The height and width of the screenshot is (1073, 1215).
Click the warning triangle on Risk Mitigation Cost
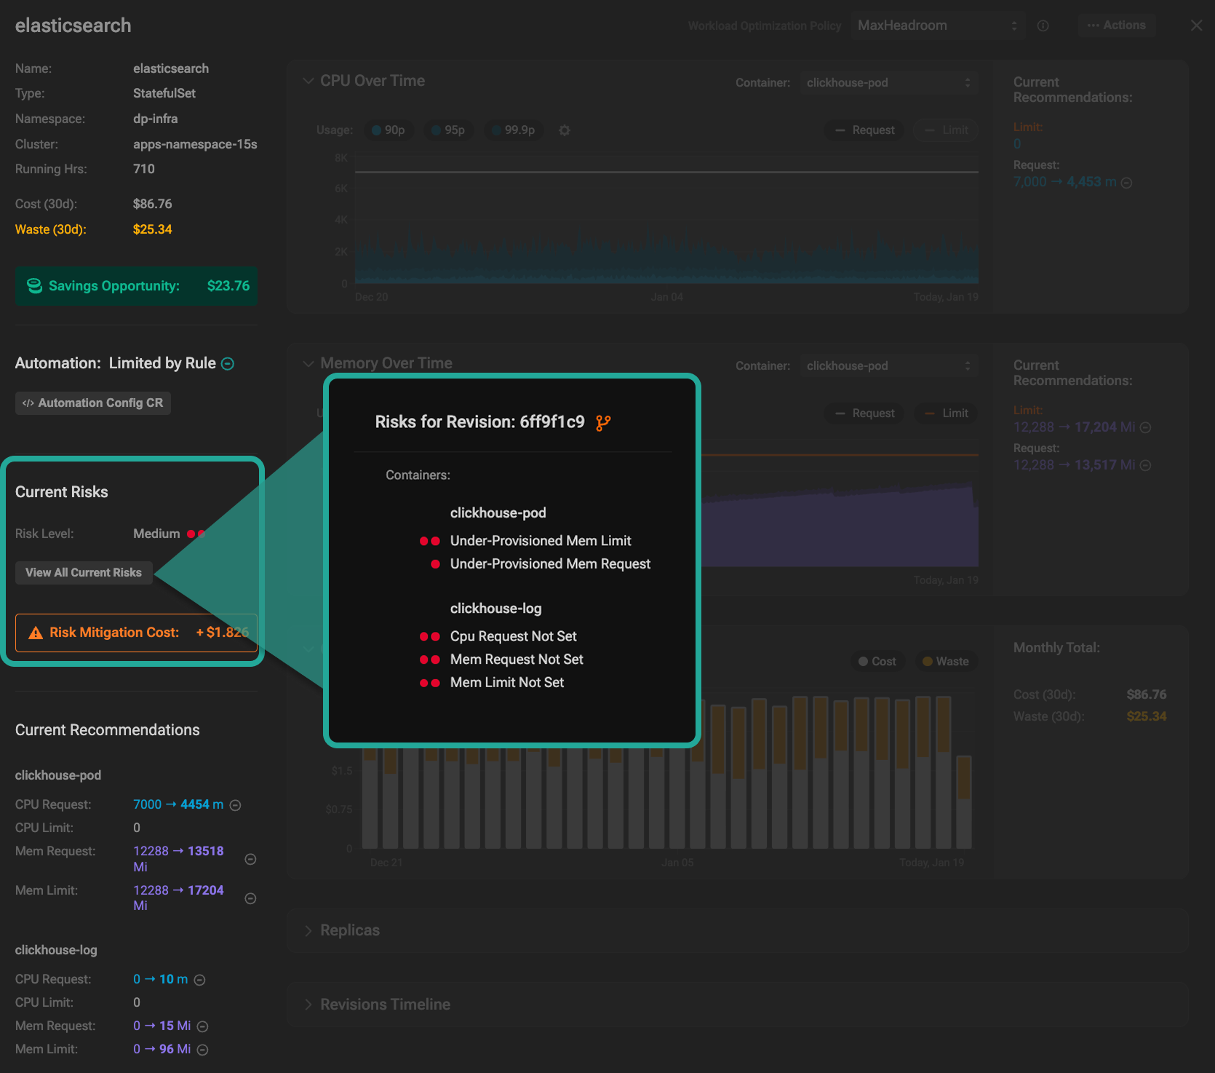35,633
